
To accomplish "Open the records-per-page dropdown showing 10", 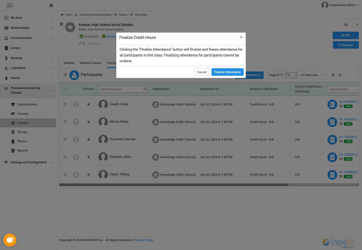I will [291, 75].
